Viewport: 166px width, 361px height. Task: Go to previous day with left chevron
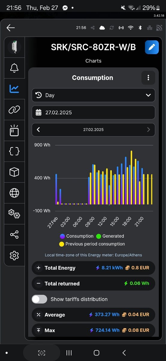pyautogui.click(x=38, y=130)
